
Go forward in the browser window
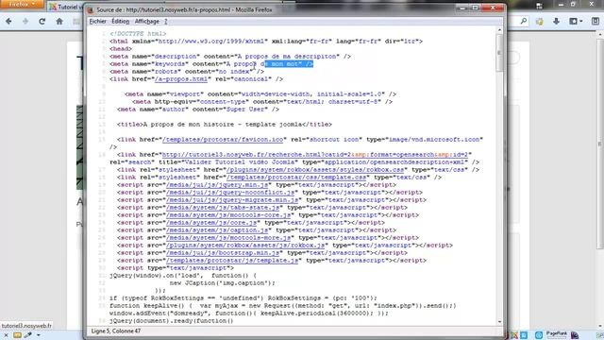[x=25, y=22]
